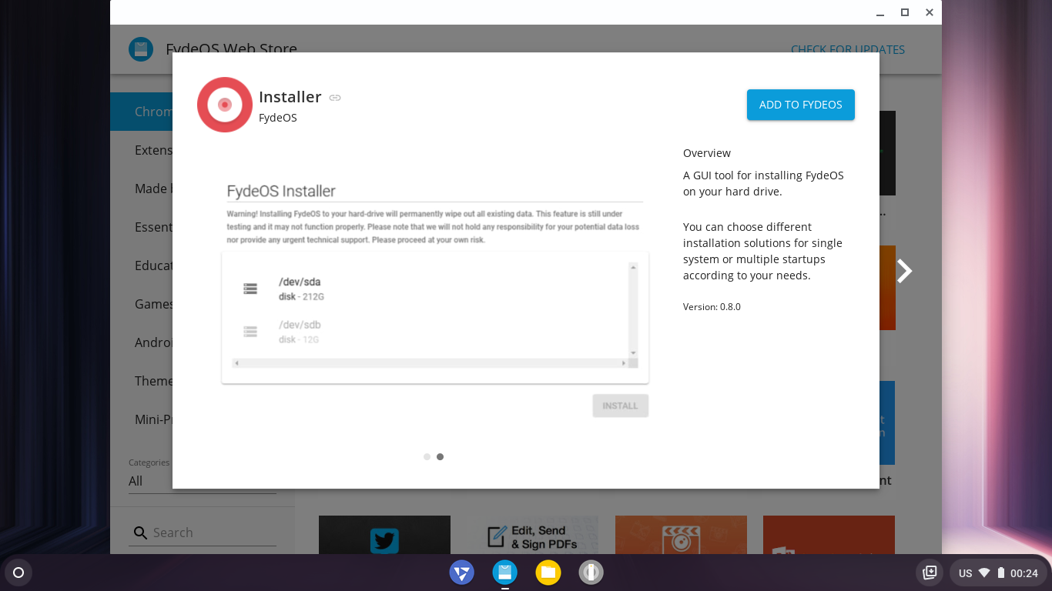Select Games in the sidebar
This screenshot has width=1052, height=591.
click(153, 304)
